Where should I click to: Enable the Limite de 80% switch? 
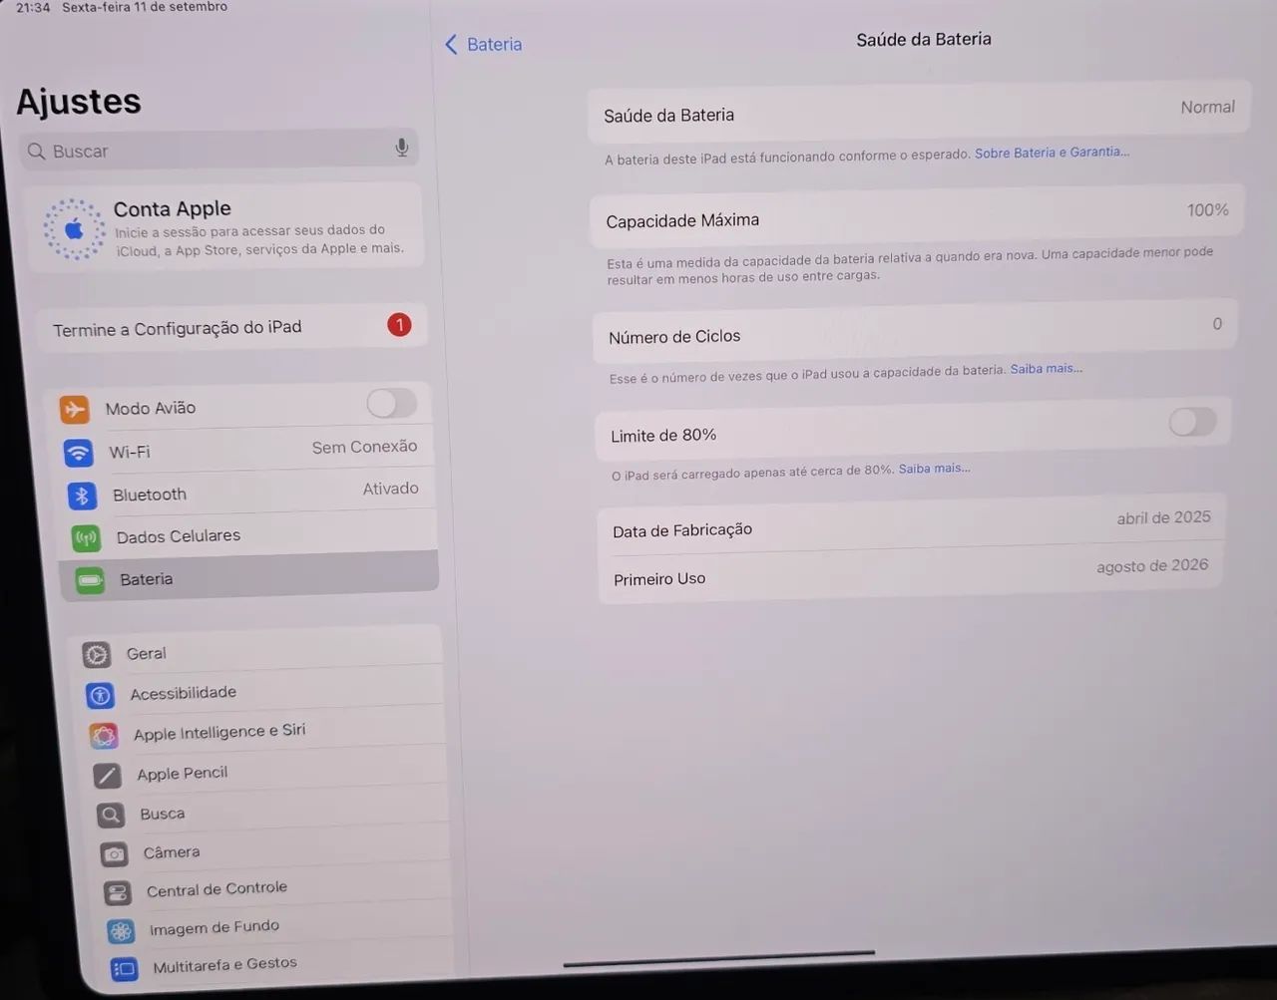pyautogui.click(x=1192, y=422)
